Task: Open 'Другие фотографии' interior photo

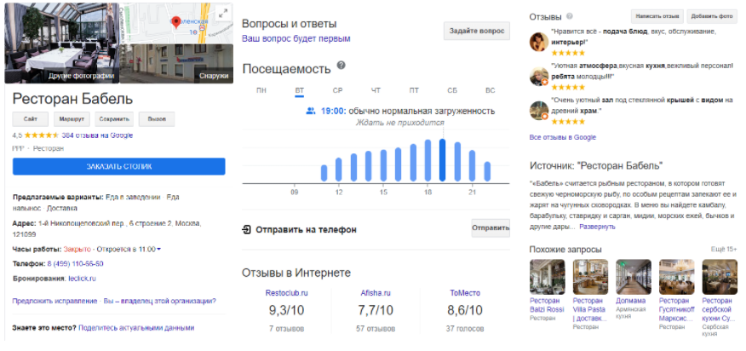Action: [61, 43]
